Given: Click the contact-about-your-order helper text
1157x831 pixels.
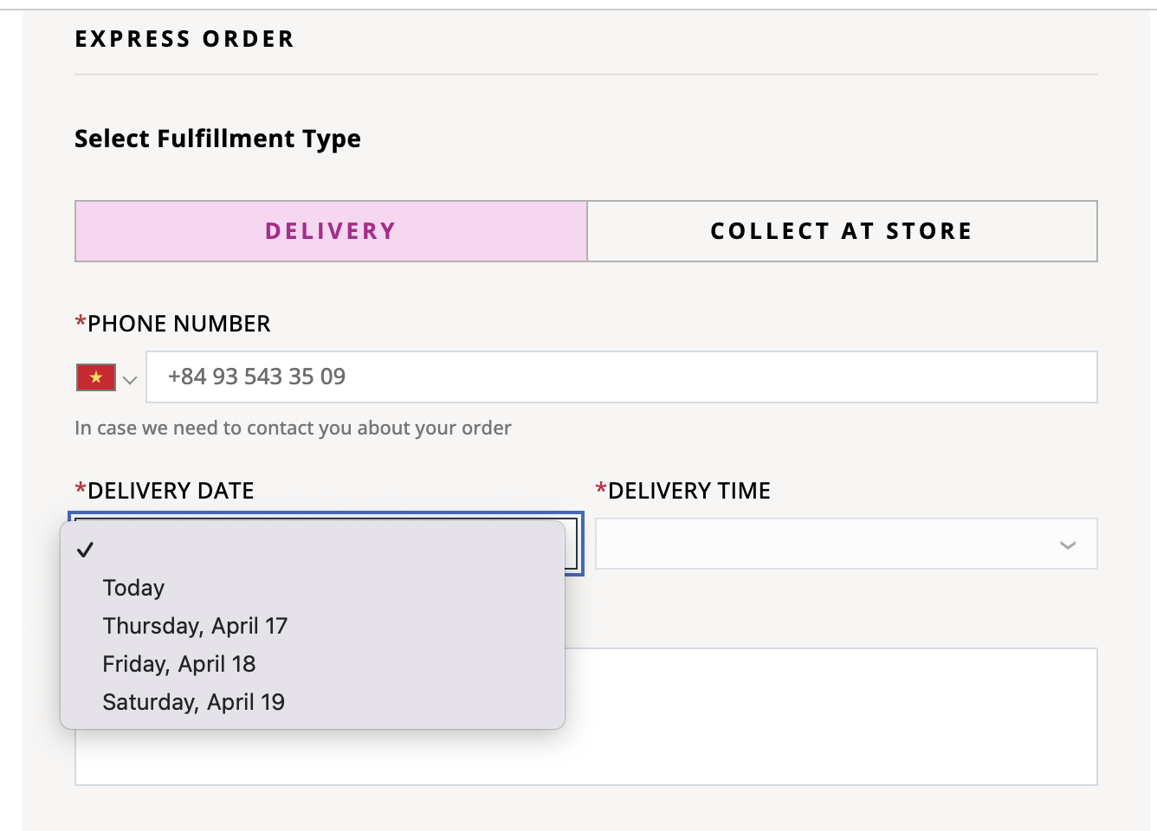Looking at the screenshot, I should click(x=293, y=428).
